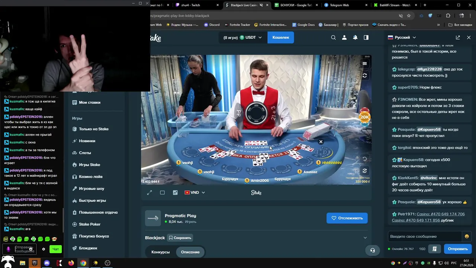
Task: Open Firefox from the taskbar
Action: [71, 263]
